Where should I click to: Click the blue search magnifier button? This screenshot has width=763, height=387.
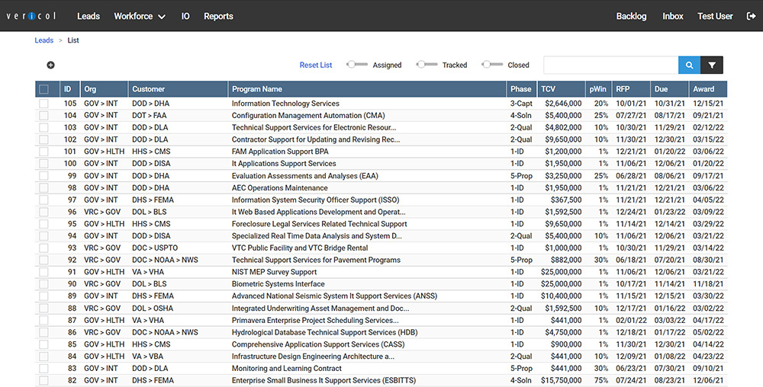coord(689,66)
